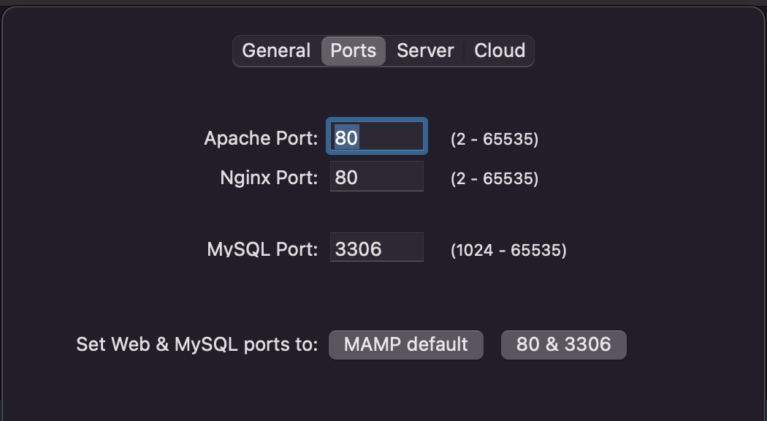The image size is (767, 421).
Task: Click the empty window area beside the Cloud tab
Action: coord(643,51)
